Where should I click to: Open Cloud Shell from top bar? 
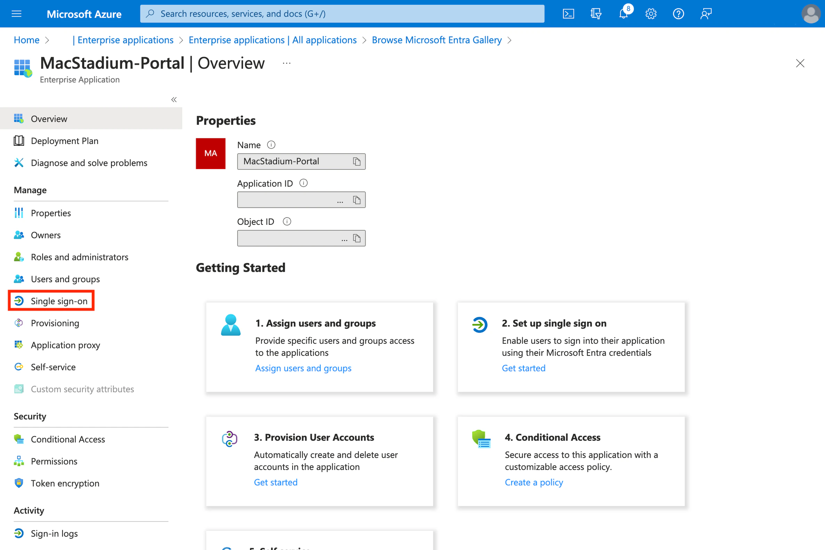tap(568, 14)
